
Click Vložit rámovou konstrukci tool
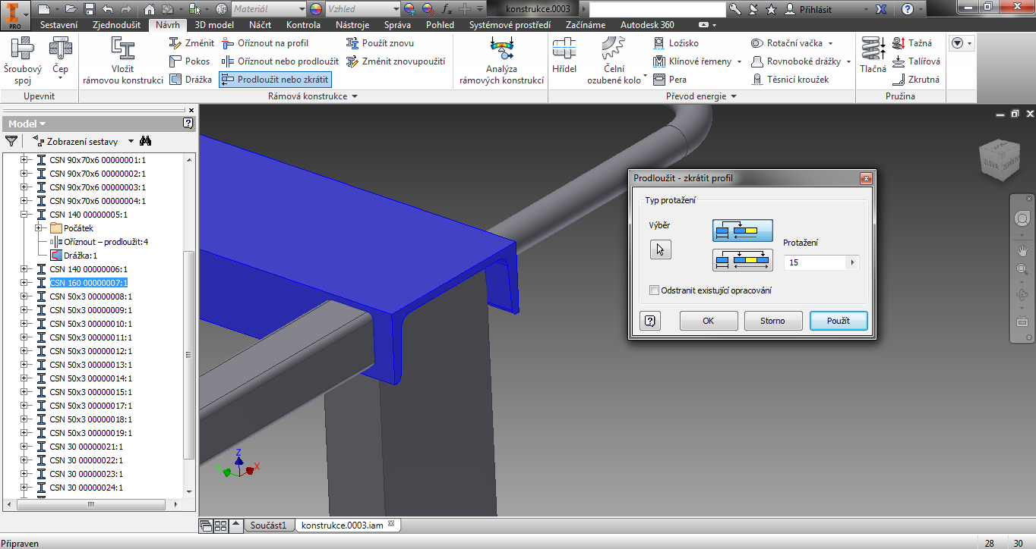pos(123,60)
